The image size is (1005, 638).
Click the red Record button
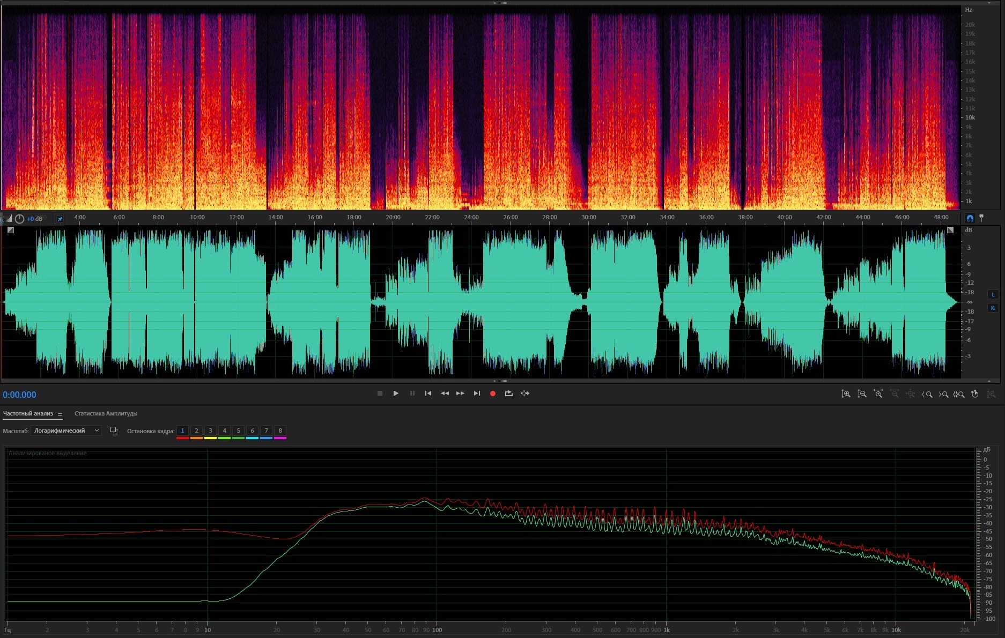492,394
